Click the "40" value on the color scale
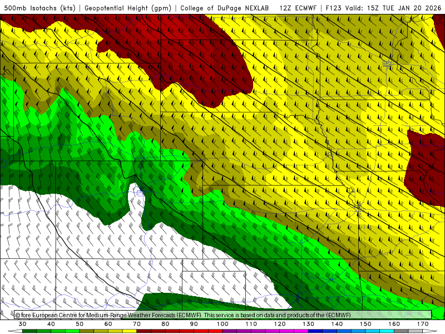 point(51,324)
